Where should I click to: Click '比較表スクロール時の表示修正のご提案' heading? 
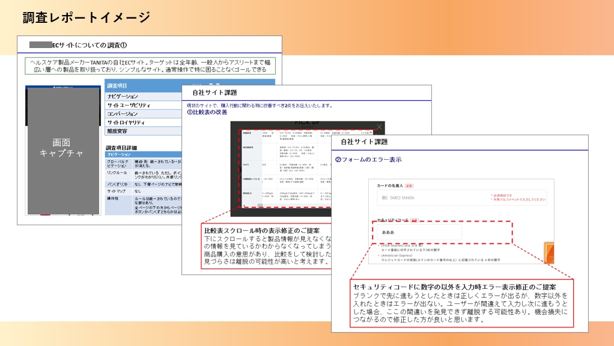(262, 231)
